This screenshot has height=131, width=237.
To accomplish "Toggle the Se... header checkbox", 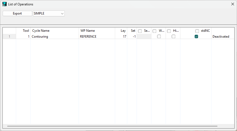I will (x=140, y=31).
